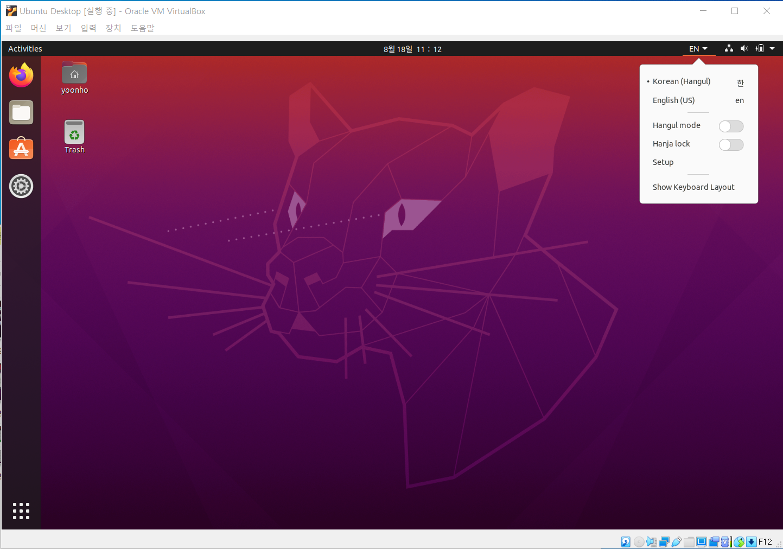The image size is (783, 549).
Task: Select the yoonho home folder icon
Action: [74, 78]
